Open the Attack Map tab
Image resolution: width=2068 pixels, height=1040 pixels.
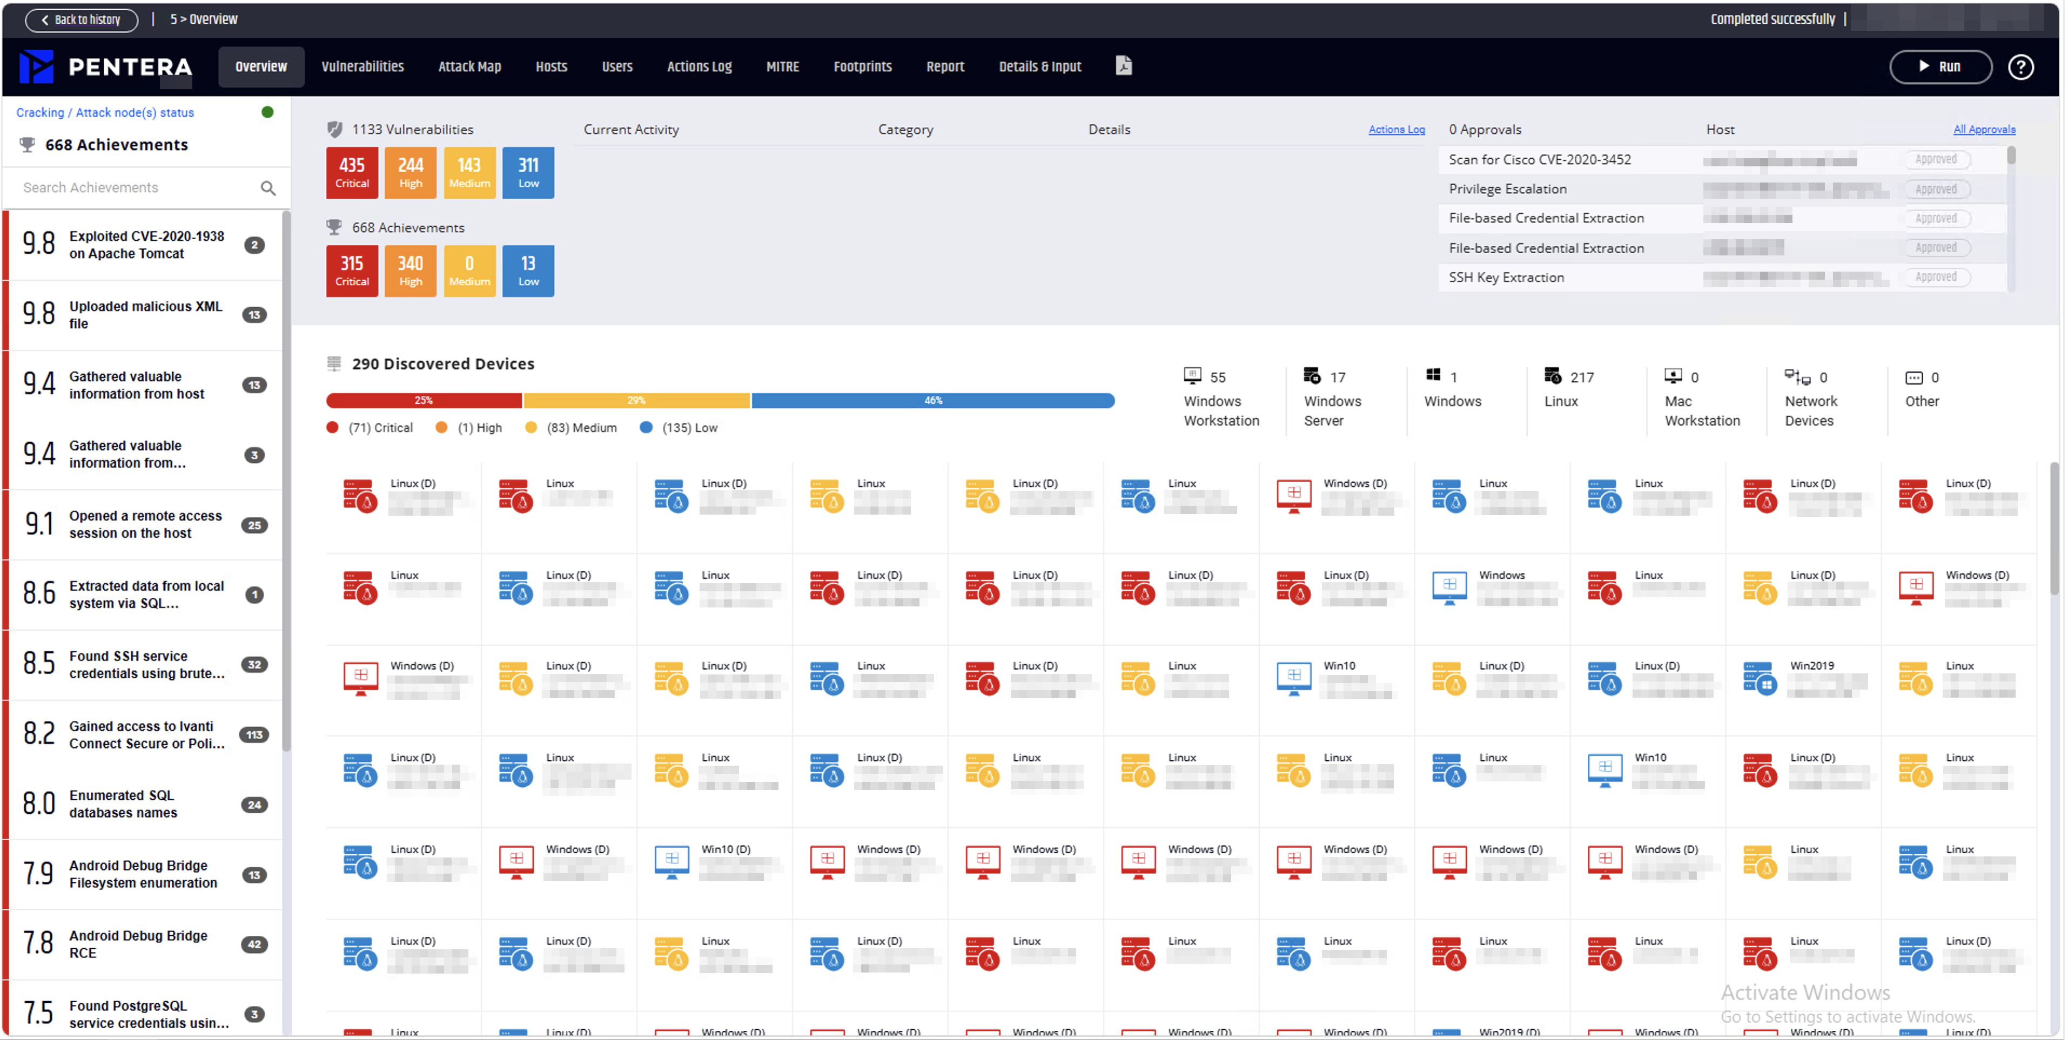click(x=469, y=66)
